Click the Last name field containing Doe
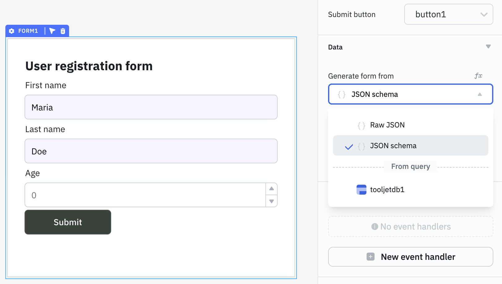Screen dimensions: 502x284 tap(151, 151)
